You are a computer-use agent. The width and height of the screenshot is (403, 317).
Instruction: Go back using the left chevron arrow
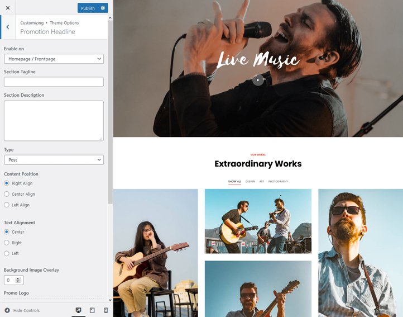tap(8, 27)
